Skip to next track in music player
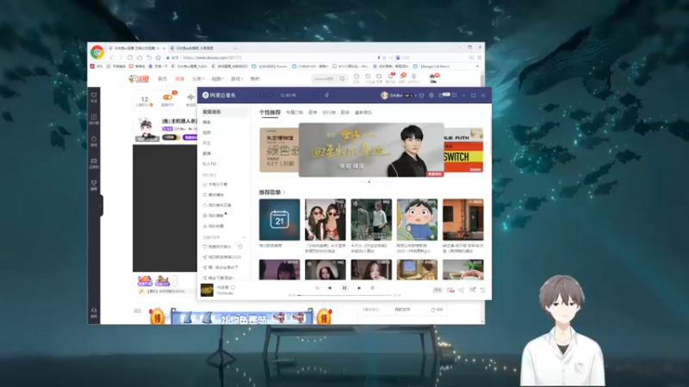 pyautogui.click(x=359, y=288)
